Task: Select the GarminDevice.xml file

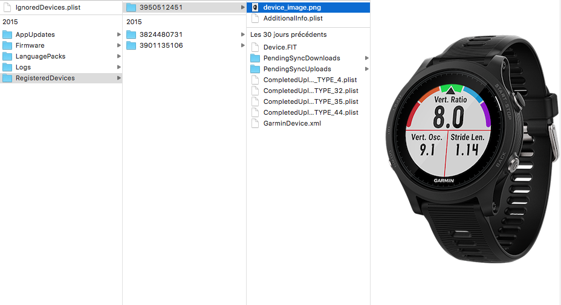Action: tap(292, 123)
